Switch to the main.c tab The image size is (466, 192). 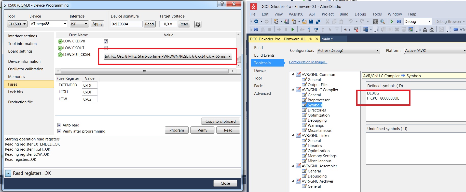coord(327,39)
